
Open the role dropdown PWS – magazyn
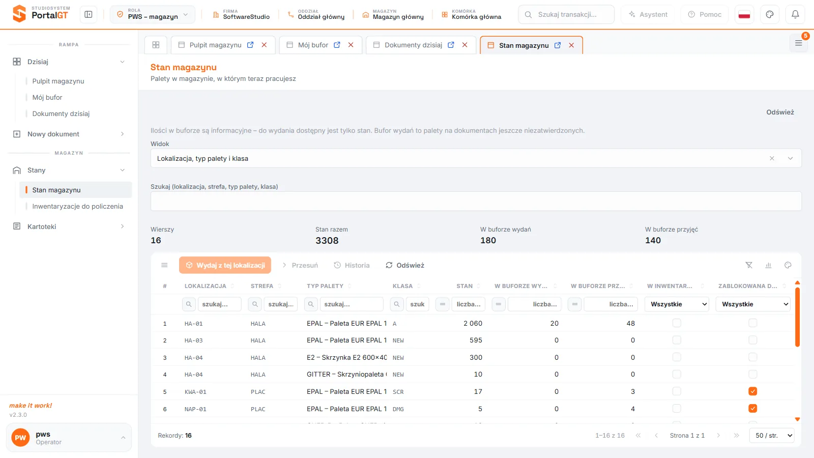click(x=153, y=15)
